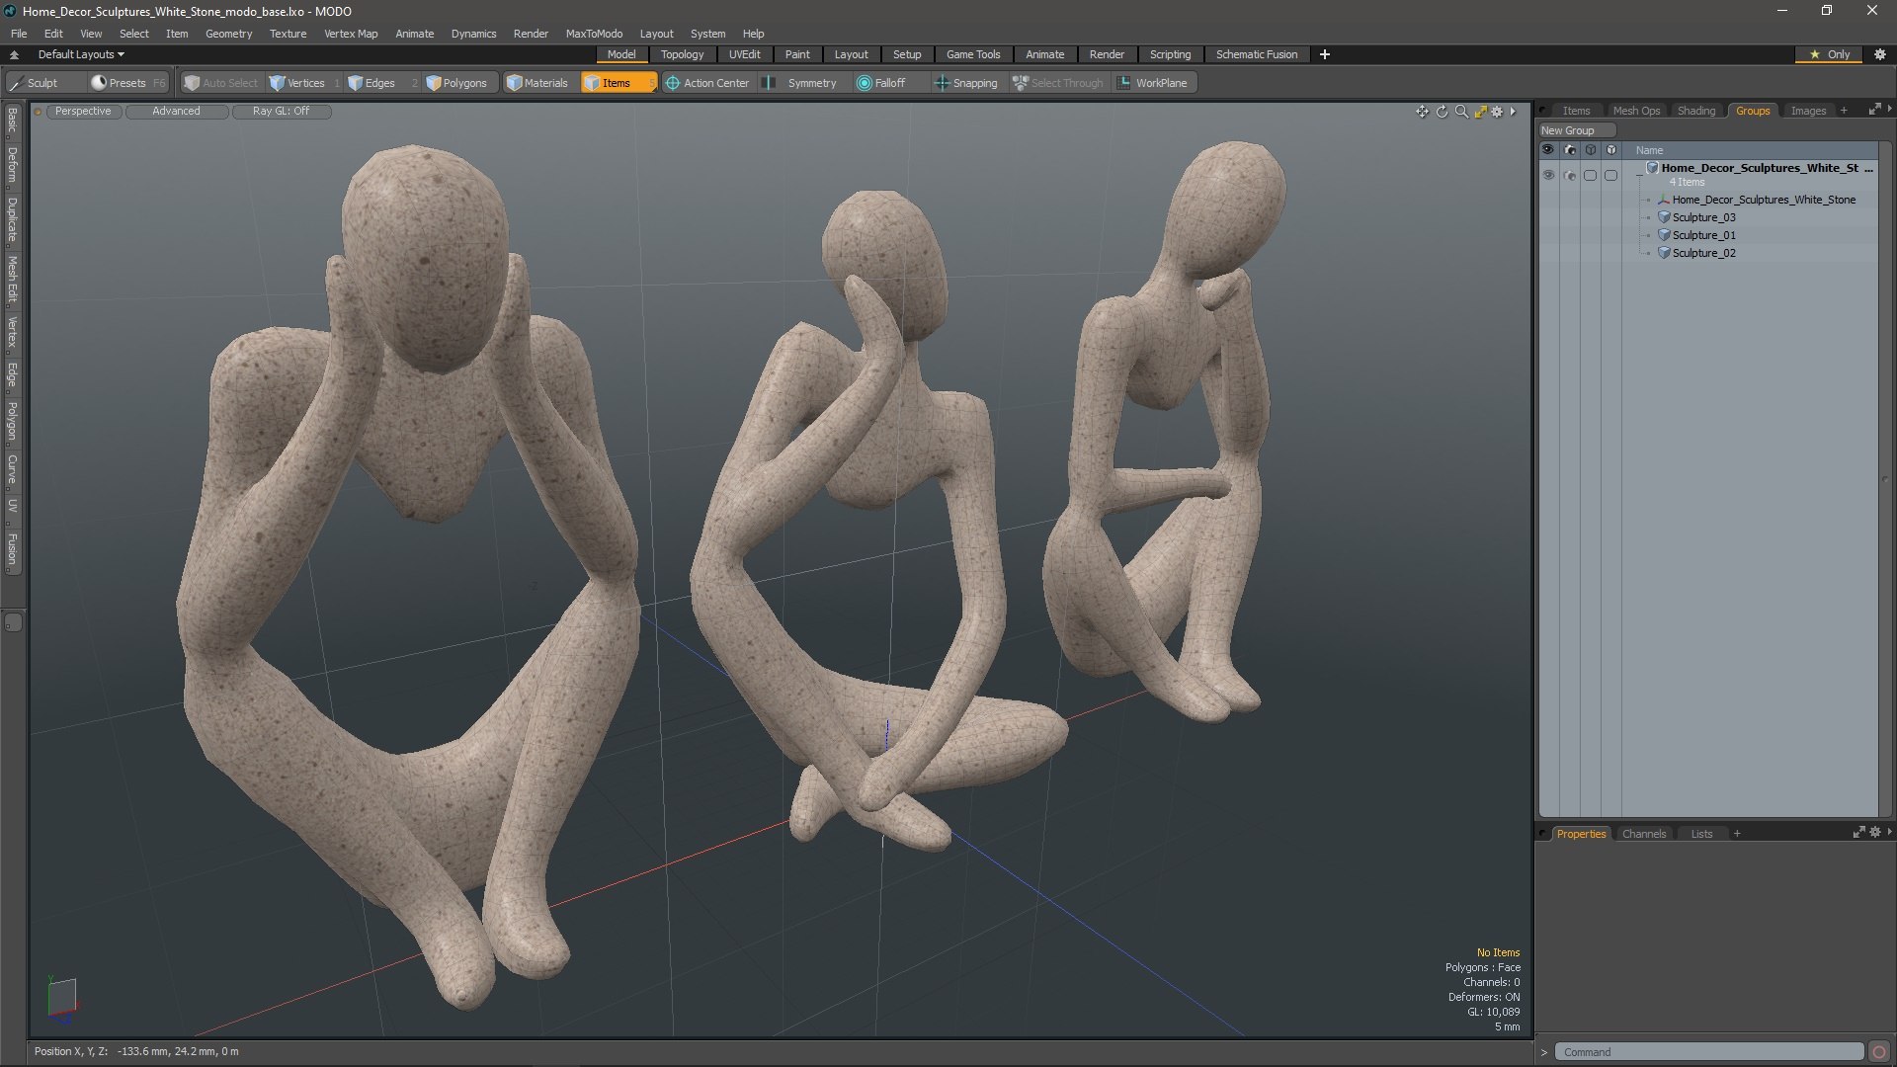Screen dimensions: 1897x1067
Task: Open the Channels tab in lower panel
Action: click(1643, 834)
